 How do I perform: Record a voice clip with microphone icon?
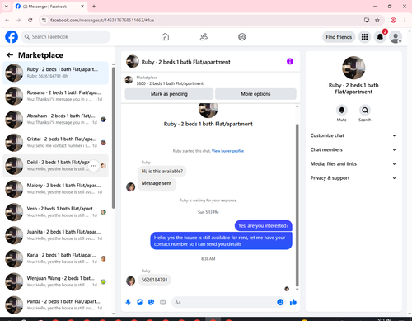coord(128,302)
